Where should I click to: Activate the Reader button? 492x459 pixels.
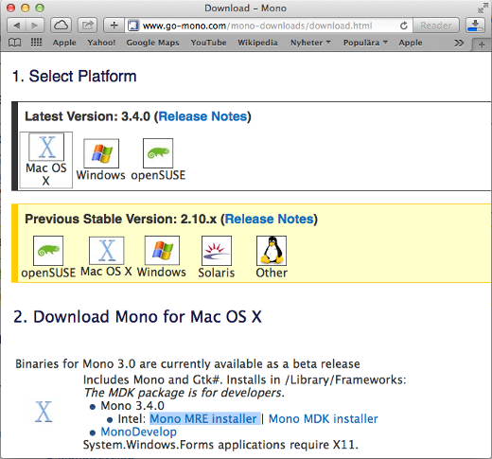tap(435, 26)
